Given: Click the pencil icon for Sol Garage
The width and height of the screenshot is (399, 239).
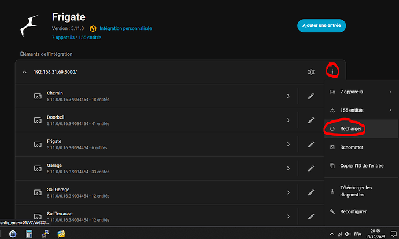Looking at the screenshot, I should pos(311,192).
